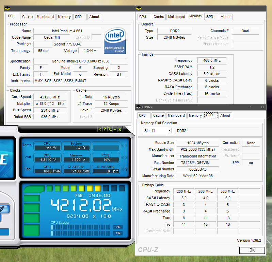The width and height of the screenshot is (272, 262).
Task: Click the Volt row left arrow
Action: tap(123, 157)
